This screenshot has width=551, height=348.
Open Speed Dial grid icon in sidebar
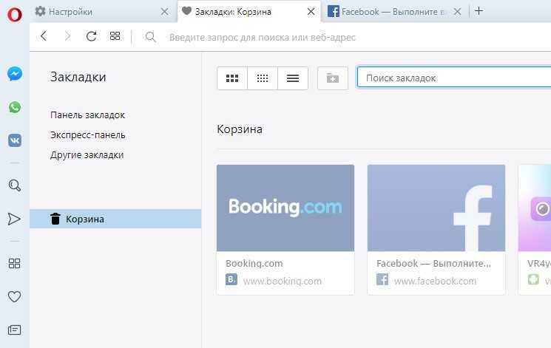[14, 263]
